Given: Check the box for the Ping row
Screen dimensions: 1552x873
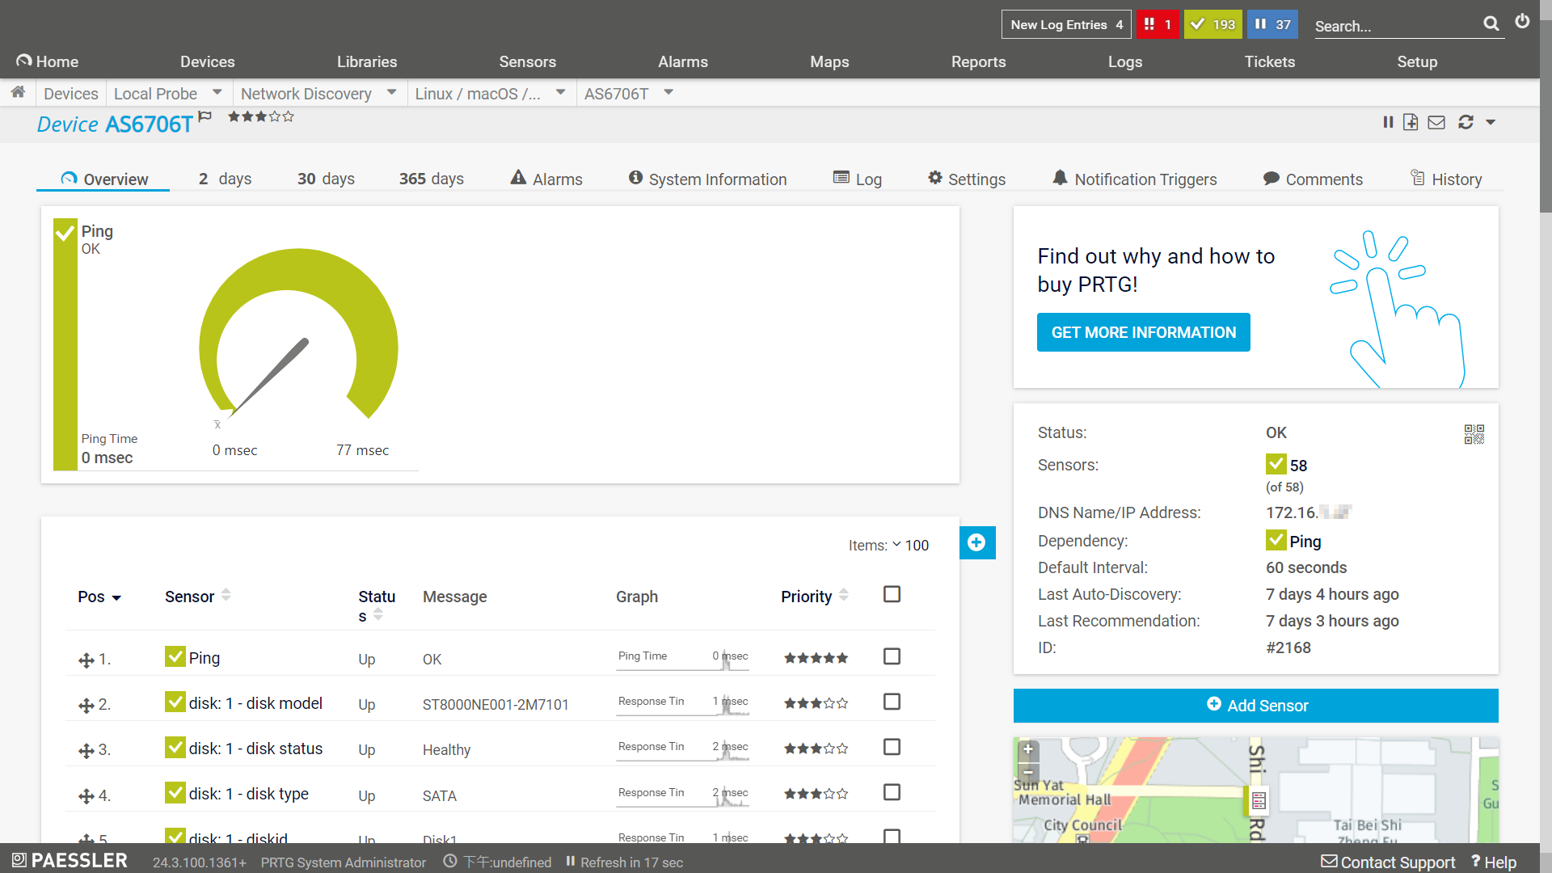Looking at the screenshot, I should click(892, 656).
